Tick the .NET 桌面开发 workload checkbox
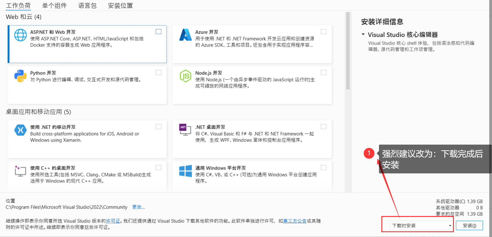Image resolution: width=492 pixels, height=237 pixels. coord(324,127)
